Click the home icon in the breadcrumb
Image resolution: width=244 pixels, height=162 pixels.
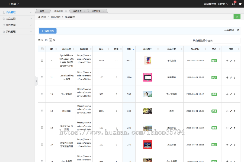(39, 17)
